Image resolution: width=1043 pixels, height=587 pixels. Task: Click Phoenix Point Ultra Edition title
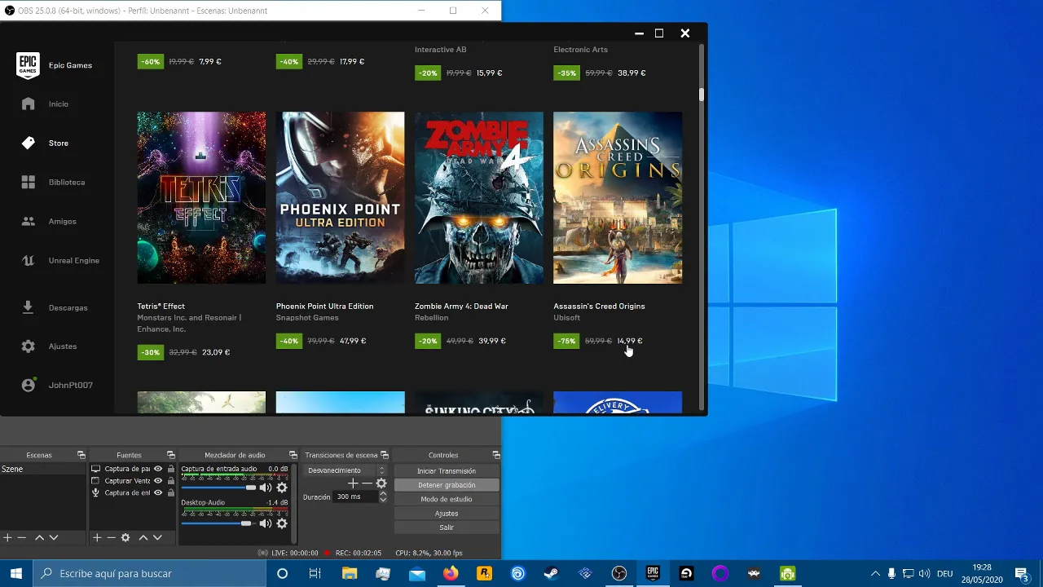[x=324, y=306]
